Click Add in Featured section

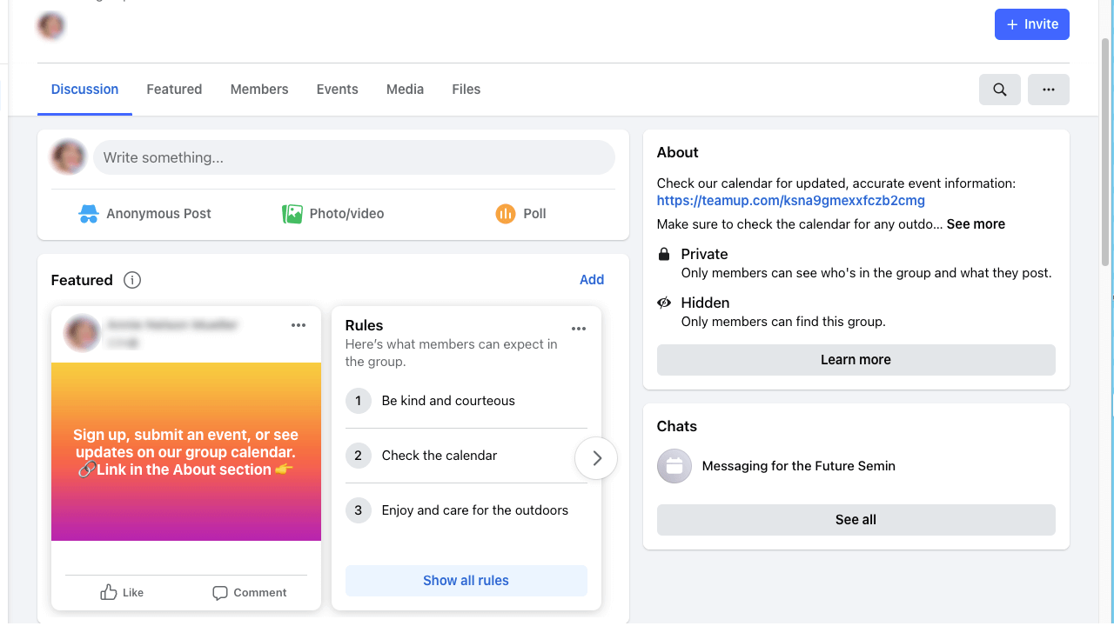click(592, 280)
